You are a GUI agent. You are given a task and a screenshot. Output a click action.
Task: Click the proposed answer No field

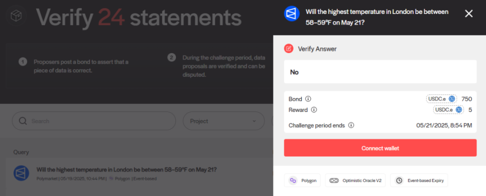pos(380,72)
